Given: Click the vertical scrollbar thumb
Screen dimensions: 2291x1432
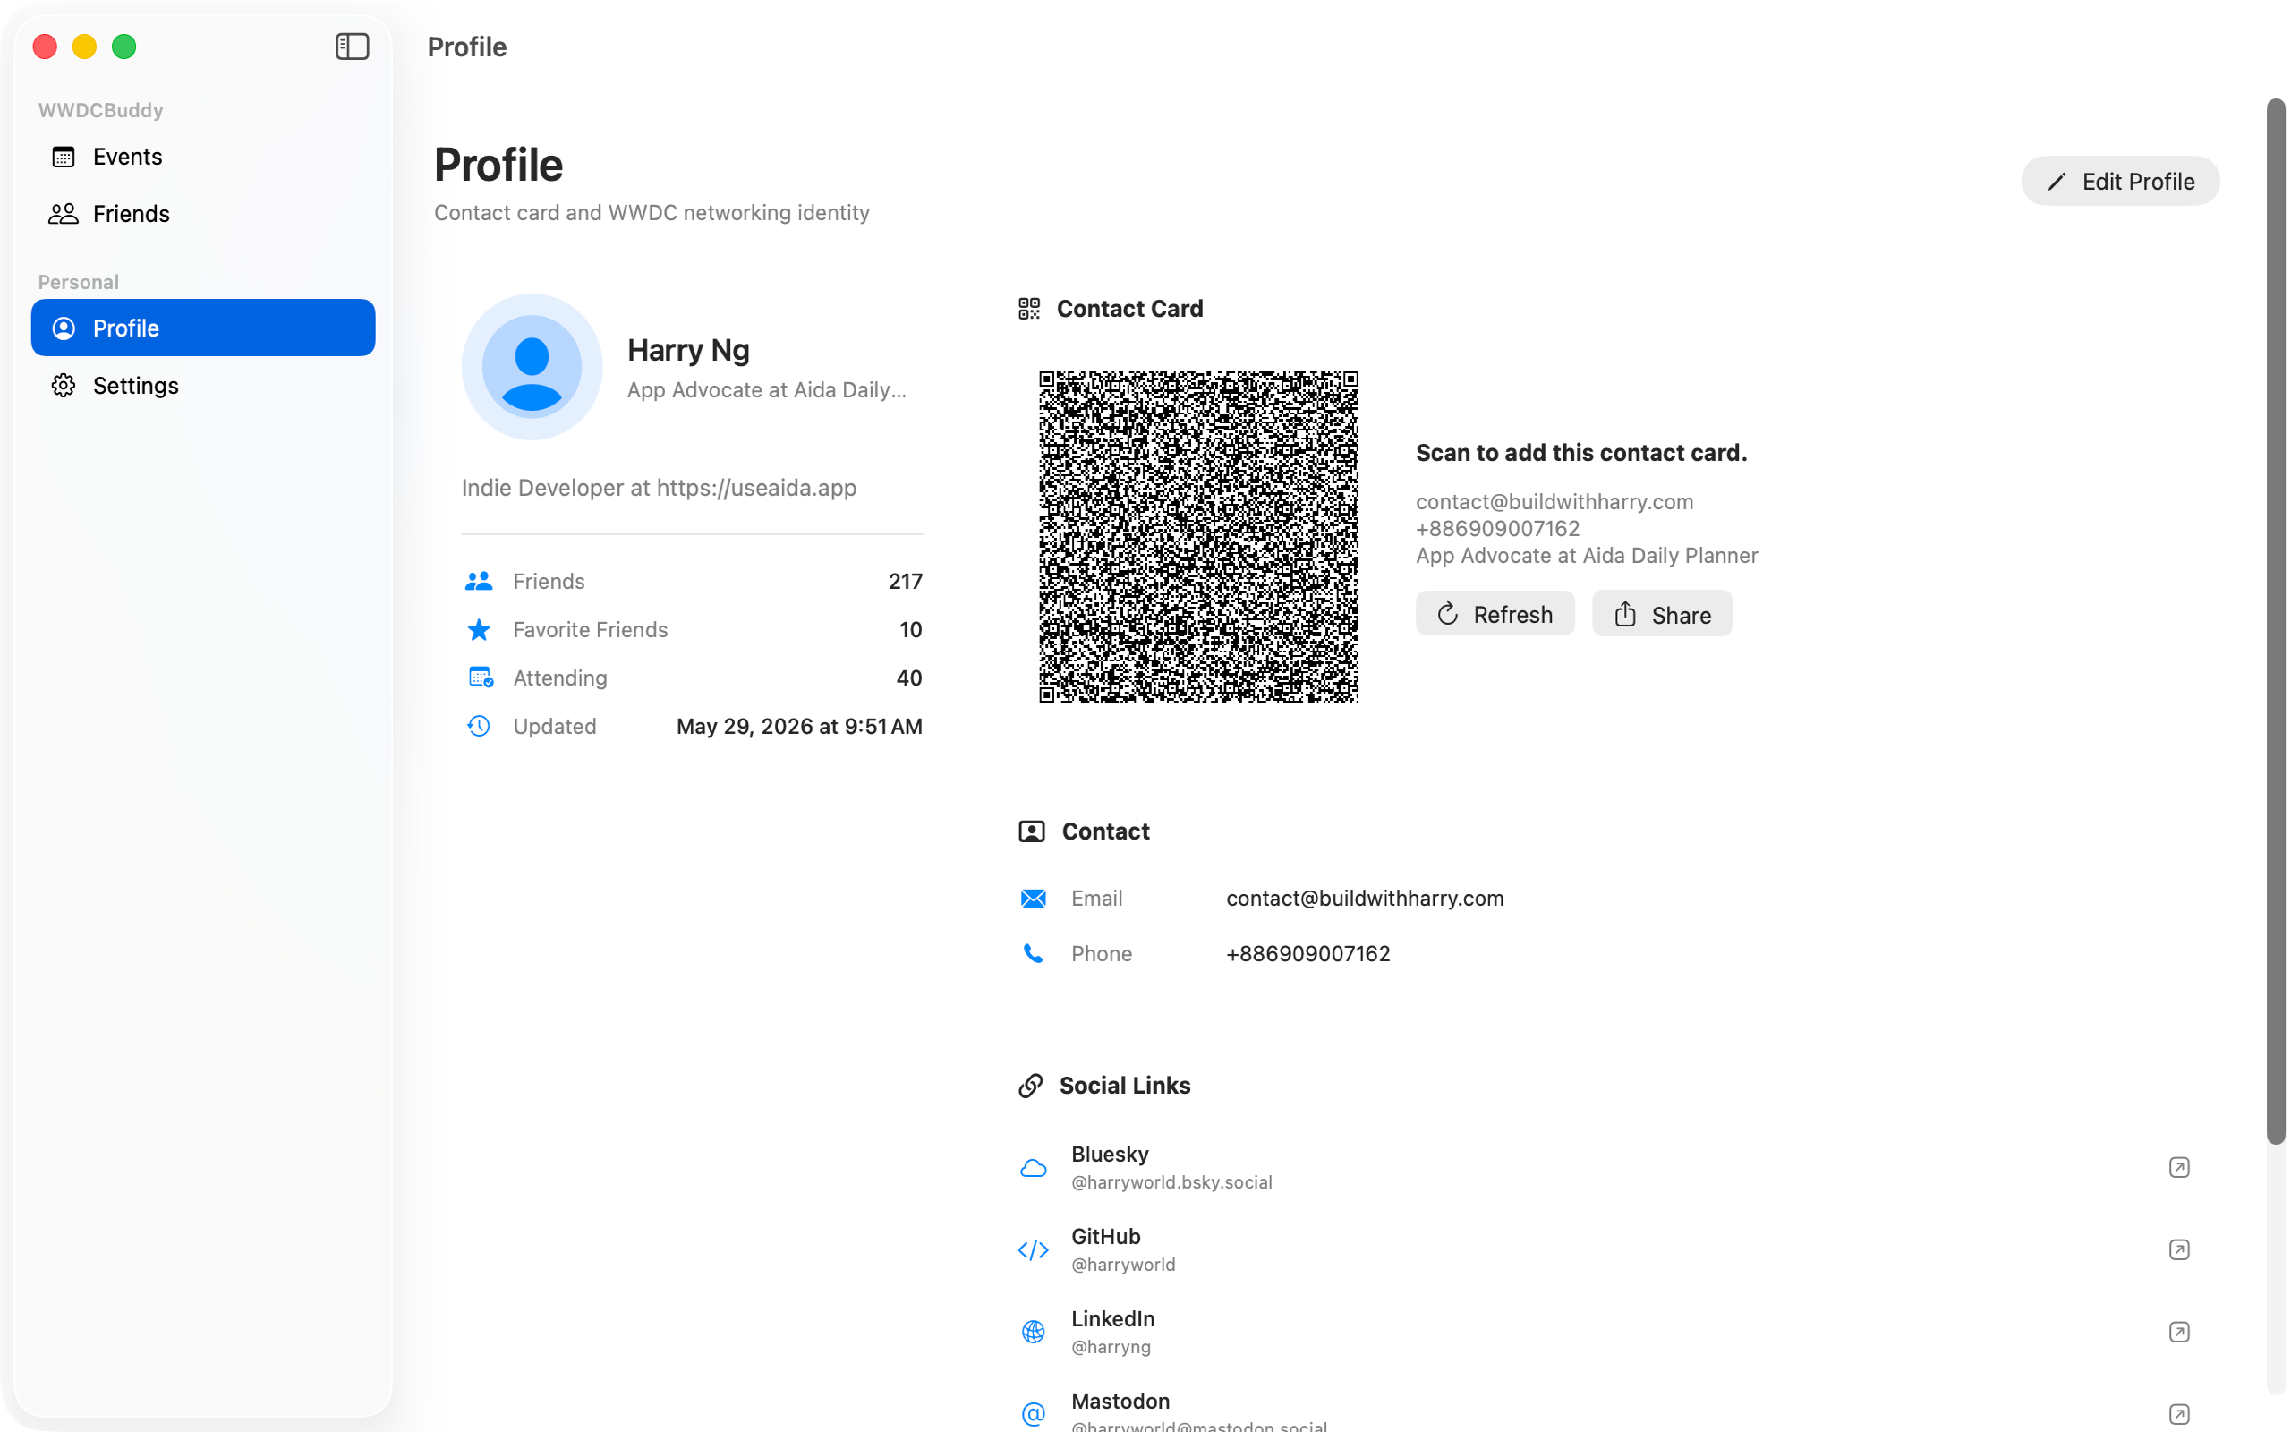Looking at the screenshot, I should [2276, 621].
